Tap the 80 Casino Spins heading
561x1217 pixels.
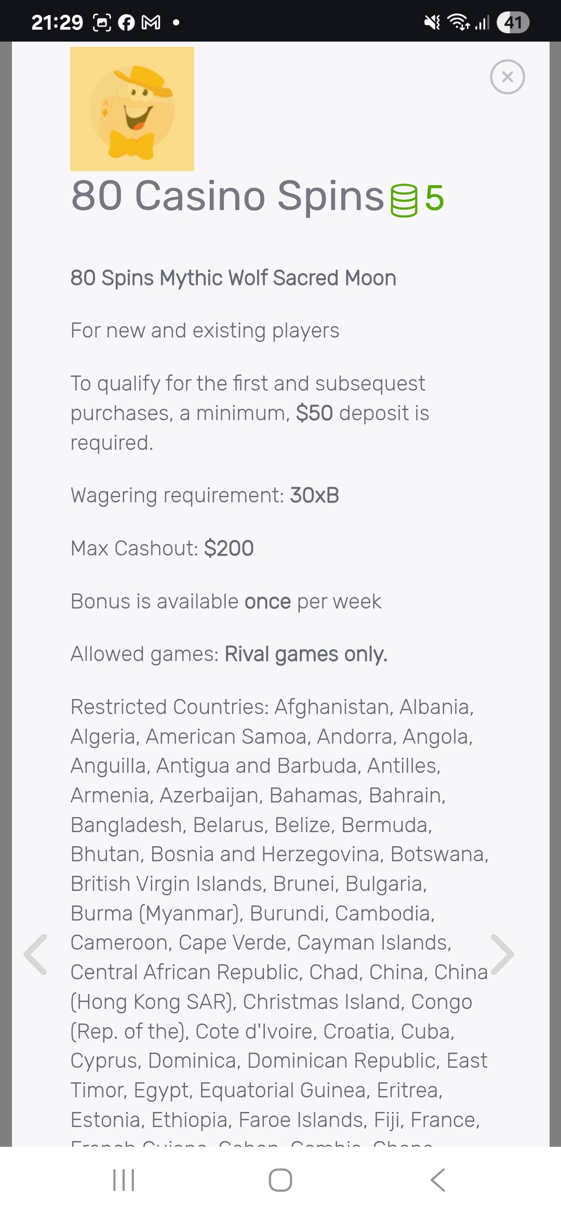(x=228, y=196)
